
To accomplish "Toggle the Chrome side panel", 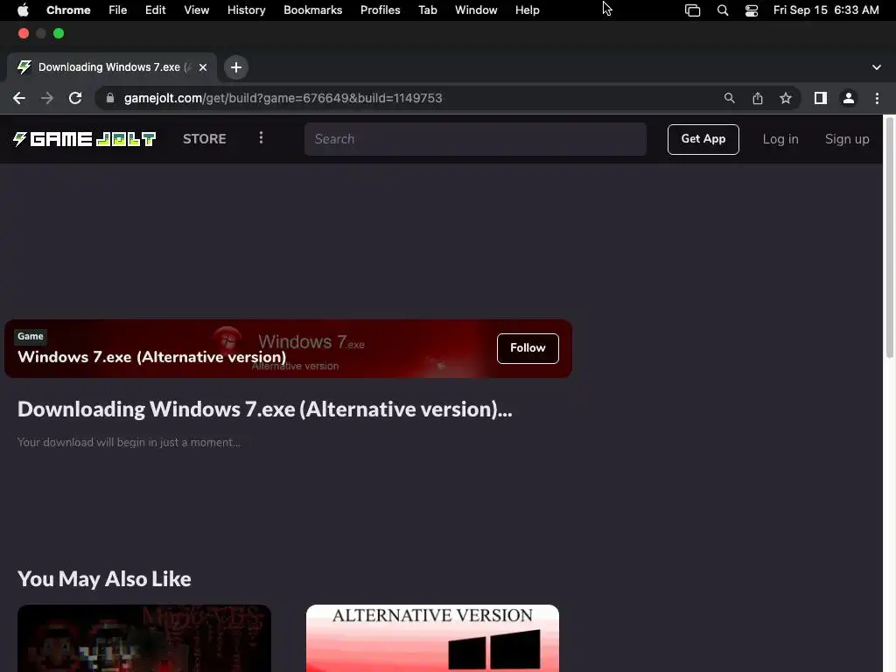I will (821, 98).
